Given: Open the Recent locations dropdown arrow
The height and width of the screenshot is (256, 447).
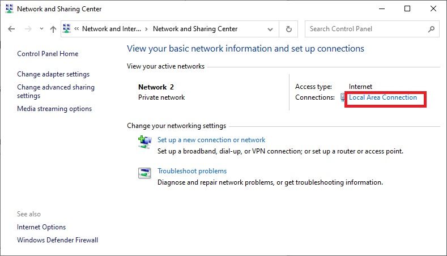Looking at the screenshot, I should (x=41, y=29).
